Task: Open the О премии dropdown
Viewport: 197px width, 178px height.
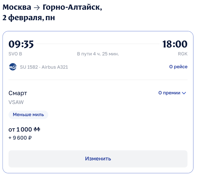Action: (x=172, y=93)
